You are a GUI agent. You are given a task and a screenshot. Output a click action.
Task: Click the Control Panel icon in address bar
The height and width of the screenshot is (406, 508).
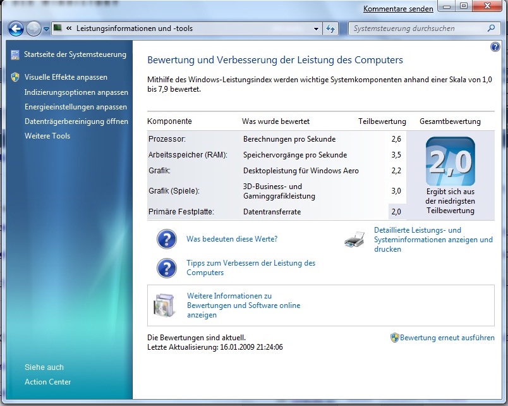[57, 28]
